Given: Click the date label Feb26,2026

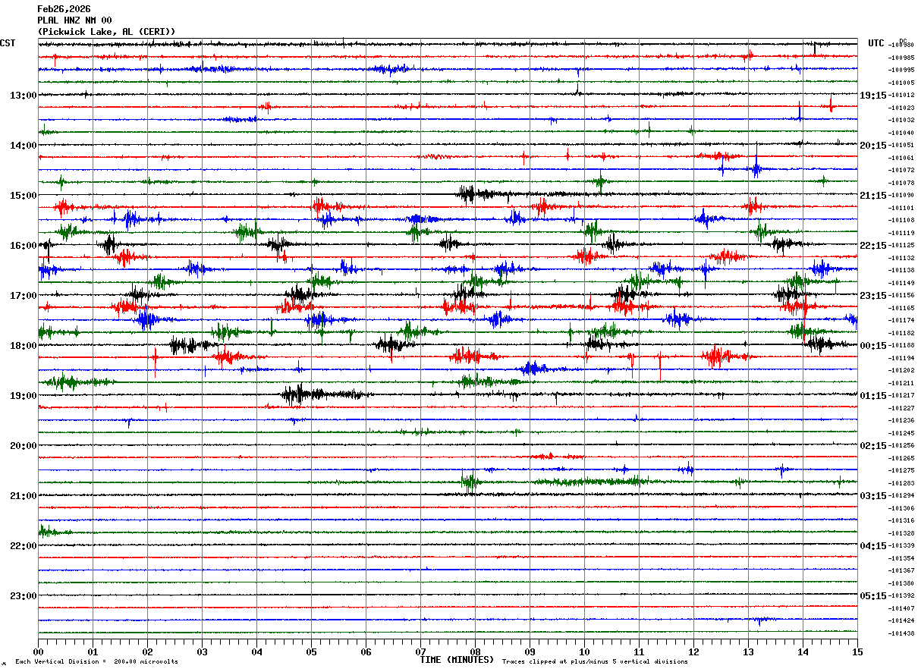Looking at the screenshot, I should (x=64, y=9).
